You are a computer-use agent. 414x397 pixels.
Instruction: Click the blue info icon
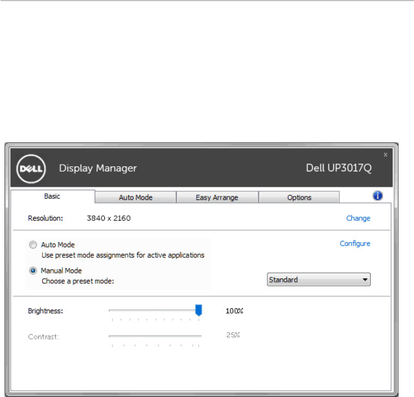point(378,196)
